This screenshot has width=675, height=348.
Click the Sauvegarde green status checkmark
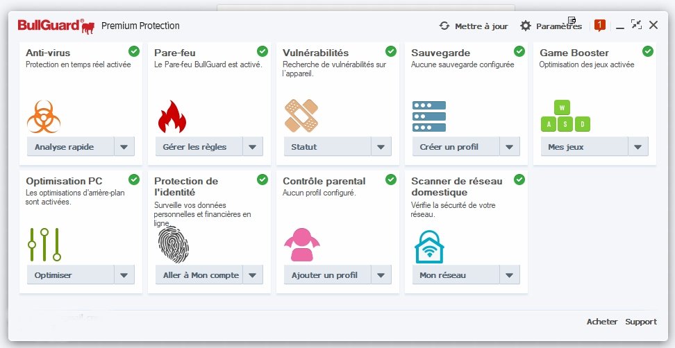519,51
